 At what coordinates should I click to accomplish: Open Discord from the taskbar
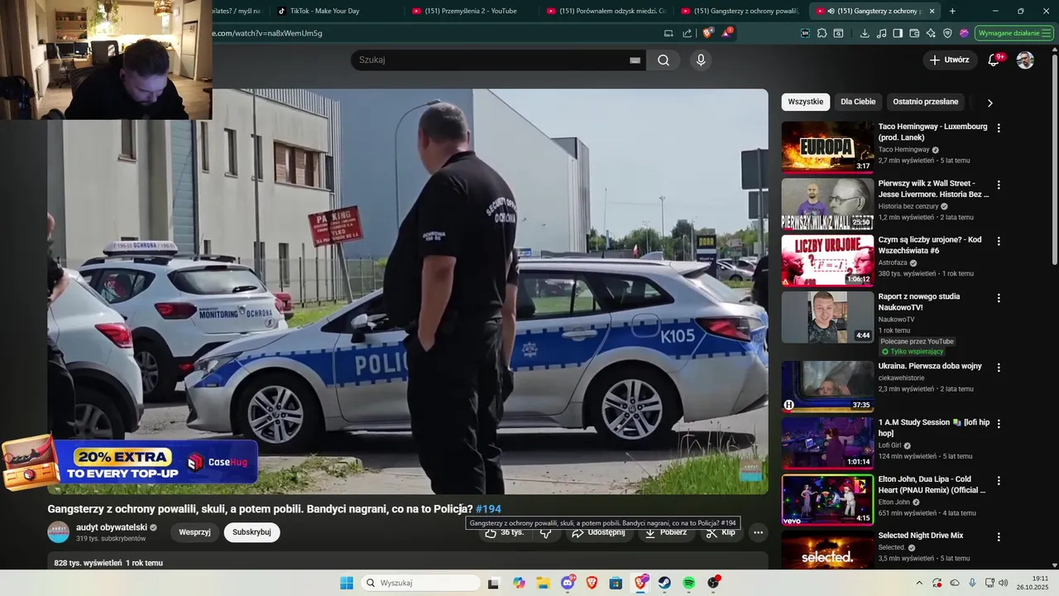(568, 583)
